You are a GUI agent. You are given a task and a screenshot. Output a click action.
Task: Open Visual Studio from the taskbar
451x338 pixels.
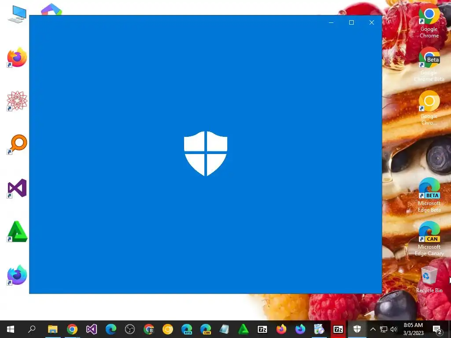click(92, 329)
